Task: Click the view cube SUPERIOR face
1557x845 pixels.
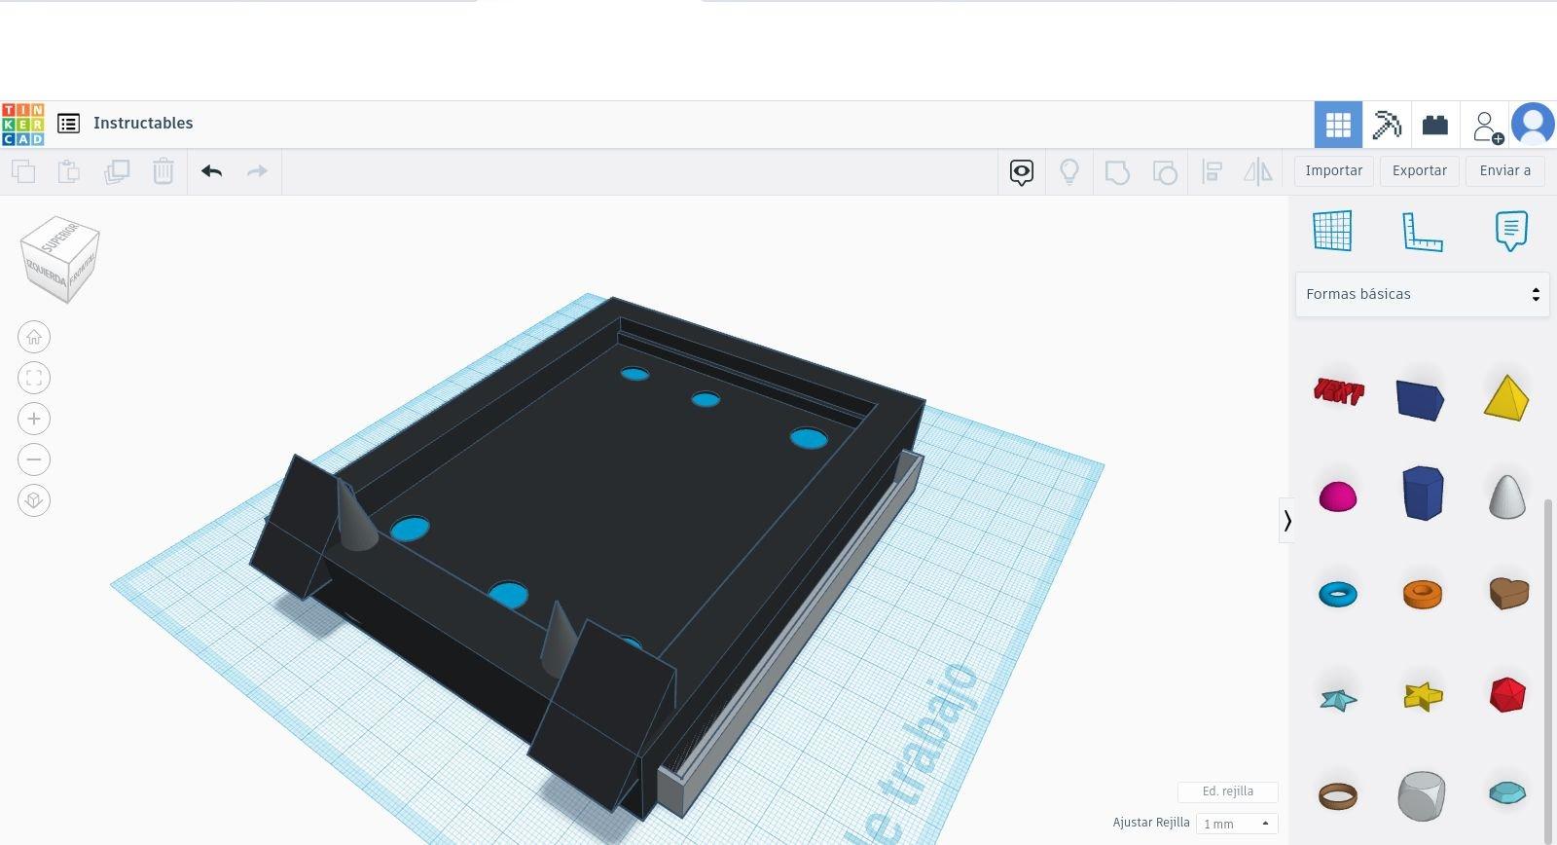Action: pos(60,237)
